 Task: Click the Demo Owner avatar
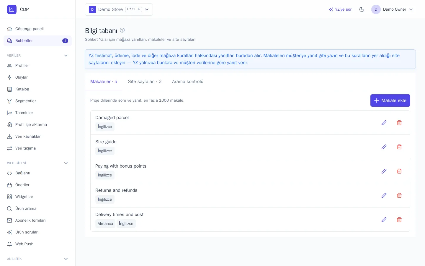point(376,9)
